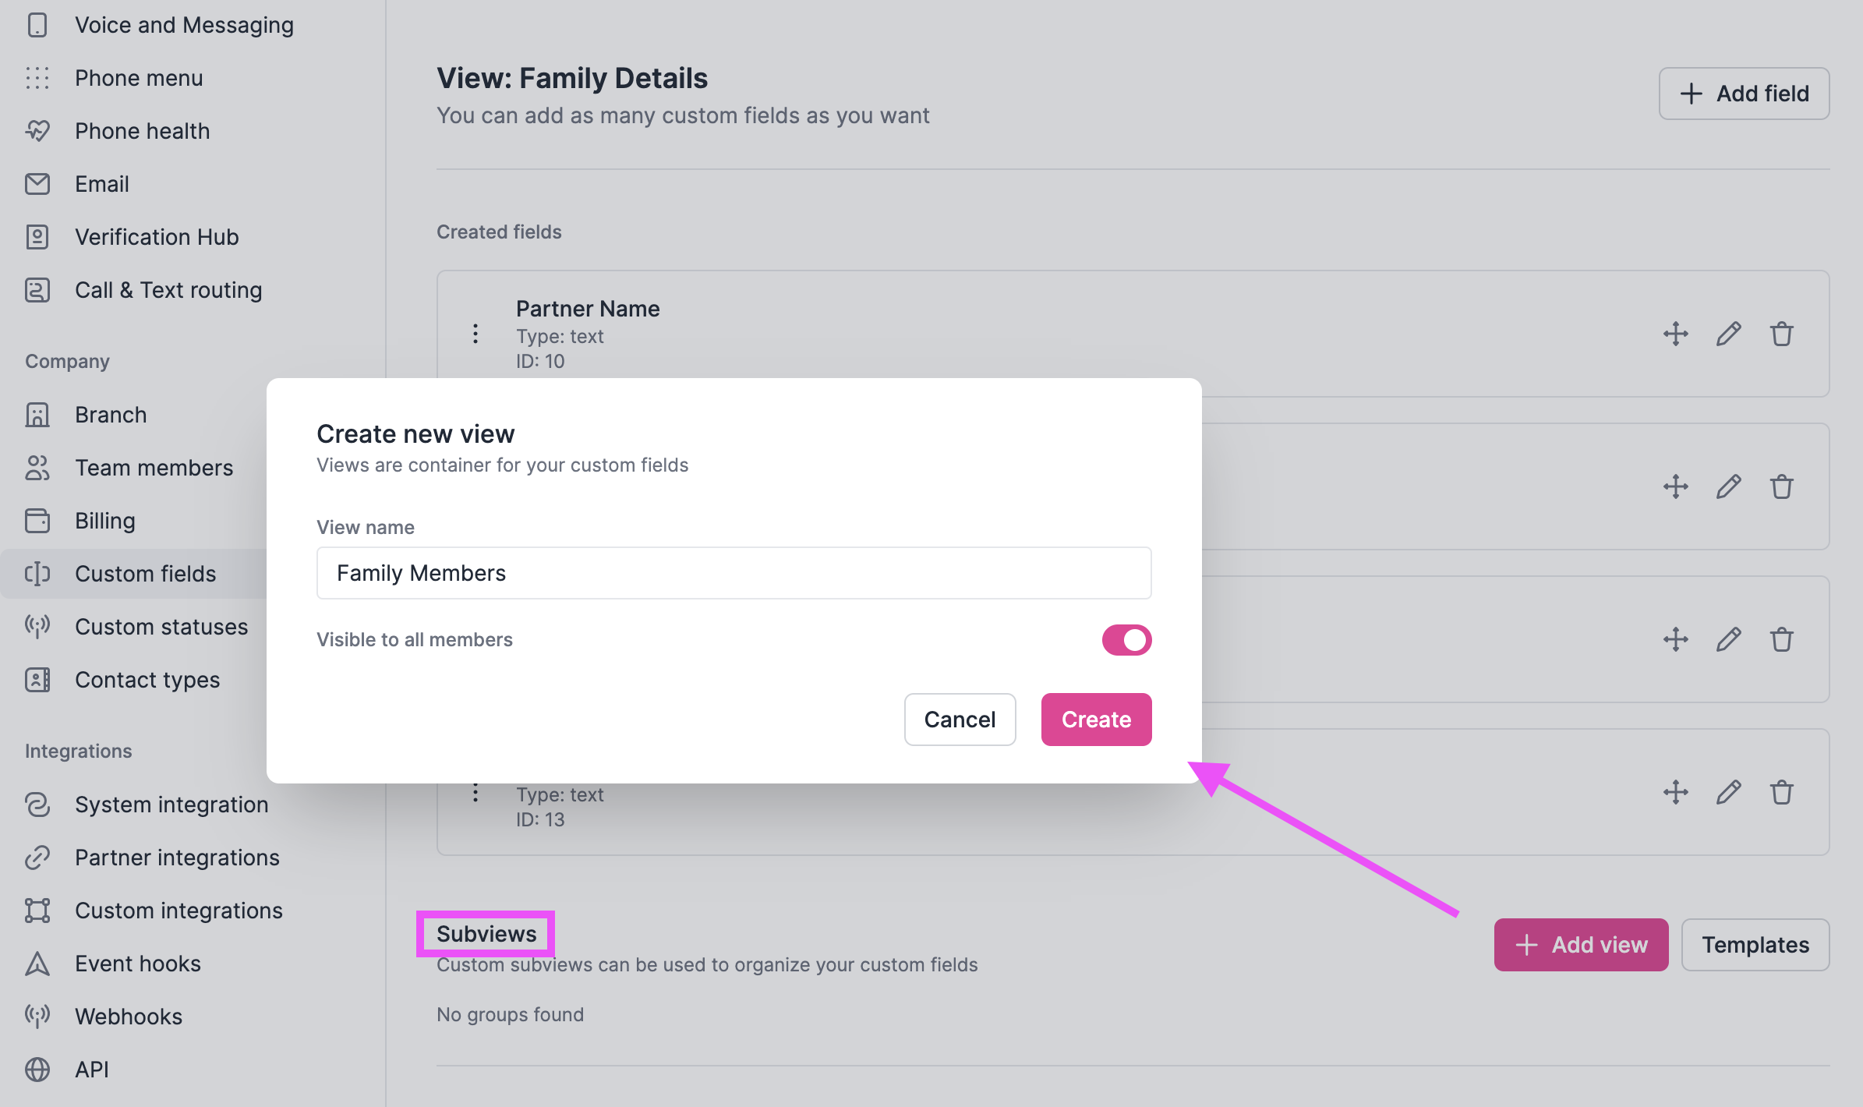
Task: Click the Phone health icon
Action: click(38, 130)
